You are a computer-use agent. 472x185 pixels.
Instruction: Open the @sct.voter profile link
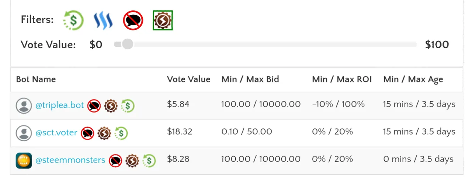(x=56, y=133)
